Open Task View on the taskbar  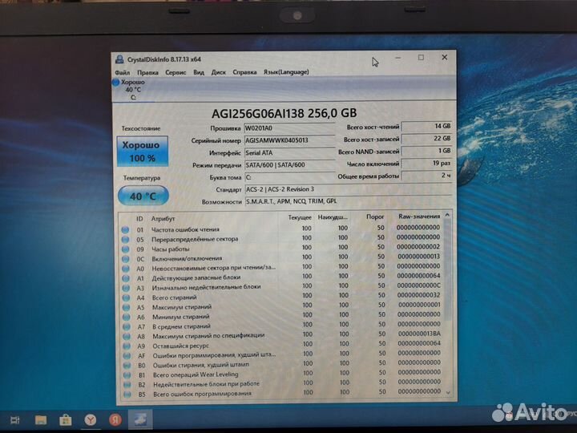pos(15,419)
